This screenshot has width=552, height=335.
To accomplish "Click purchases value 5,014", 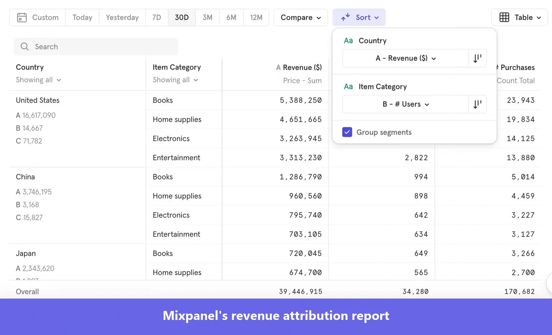I will click(523, 177).
